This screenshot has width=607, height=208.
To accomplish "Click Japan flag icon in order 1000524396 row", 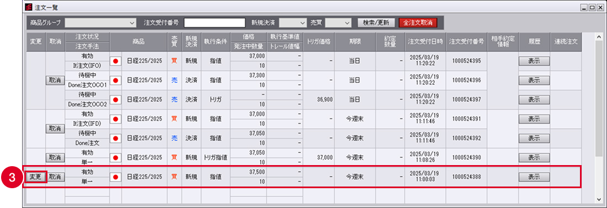I will click(116, 80).
